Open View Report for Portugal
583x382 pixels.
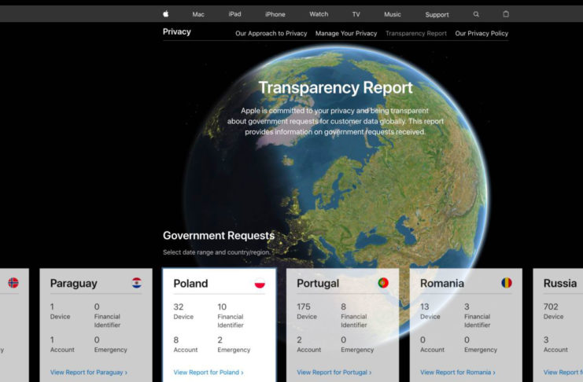pyautogui.click(x=334, y=372)
